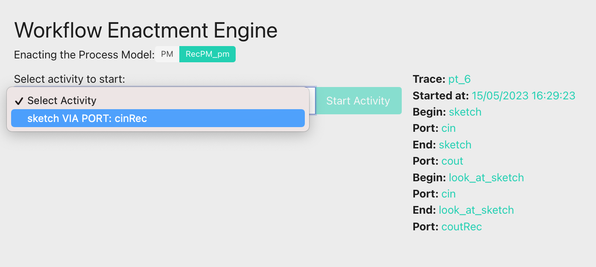Click the green RecPM_pm model tag
596x267 pixels.
tap(207, 54)
